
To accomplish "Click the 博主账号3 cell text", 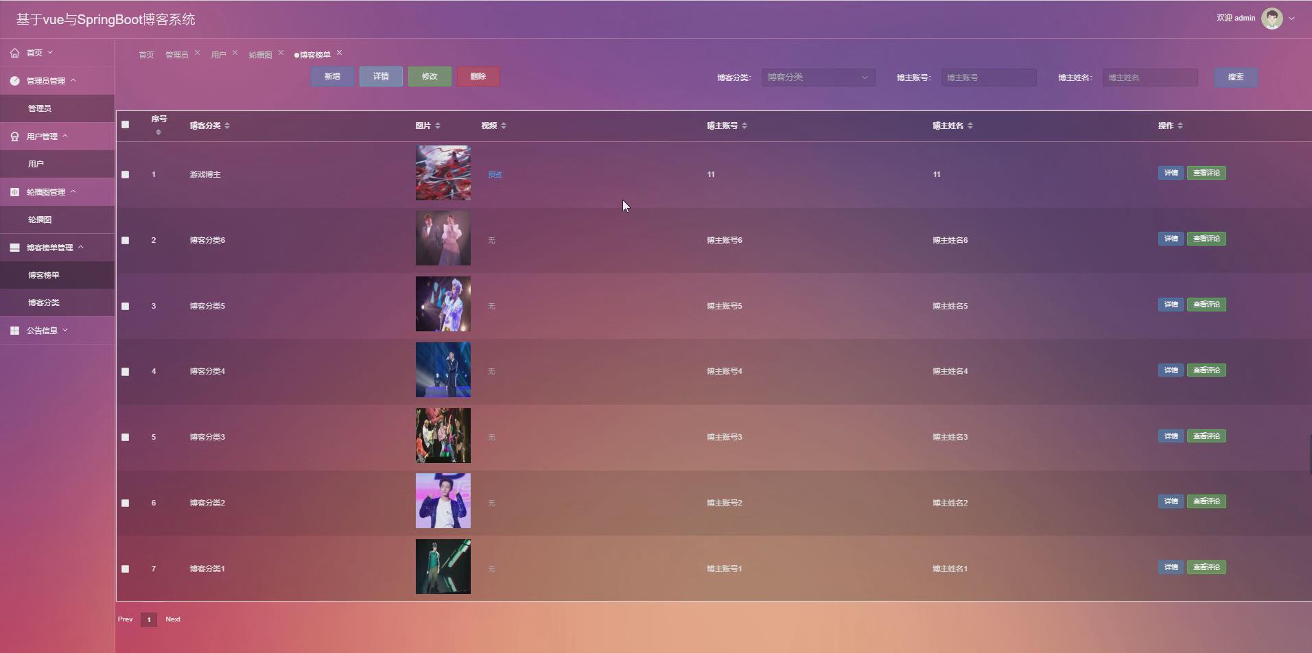I will (725, 437).
